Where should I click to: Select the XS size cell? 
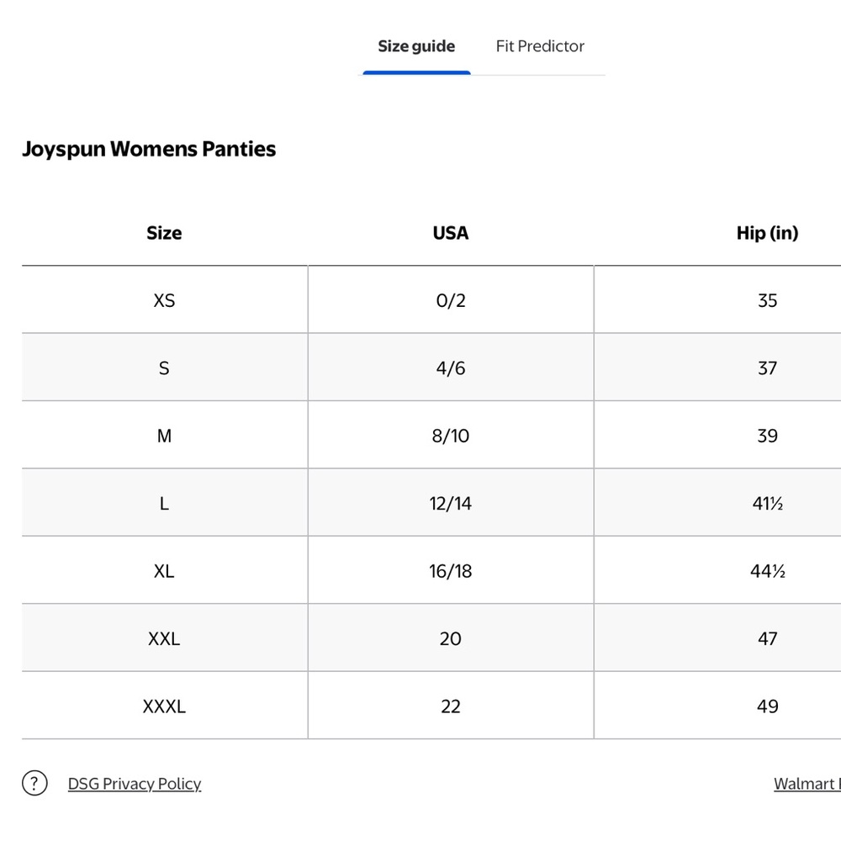164,300
